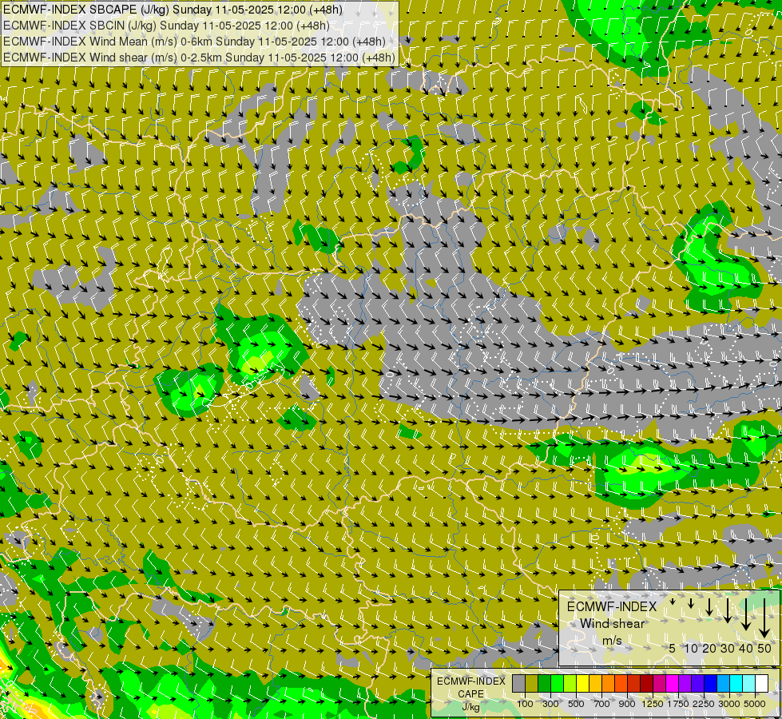Click the 300 label under CAPE scale
The image size is (782, 719).
pos(550,704)
